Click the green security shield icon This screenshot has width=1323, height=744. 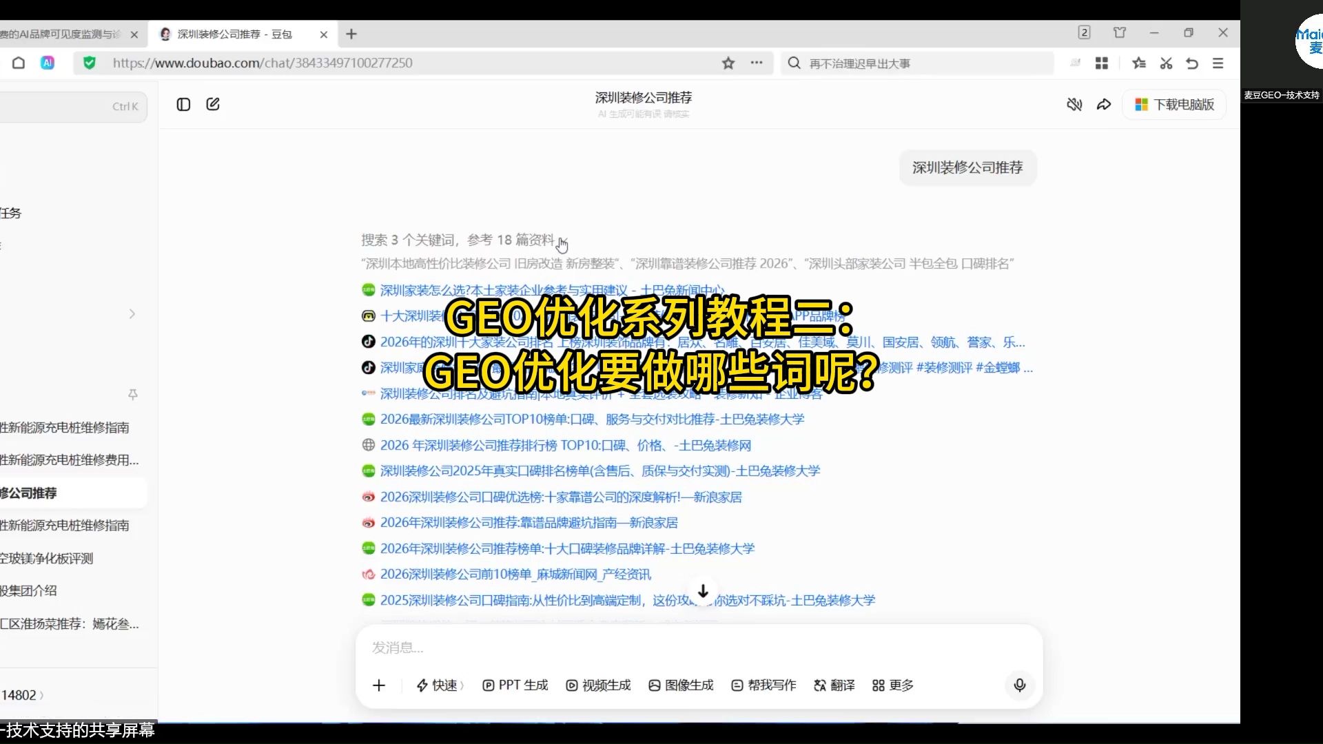(x=89, y=63)
